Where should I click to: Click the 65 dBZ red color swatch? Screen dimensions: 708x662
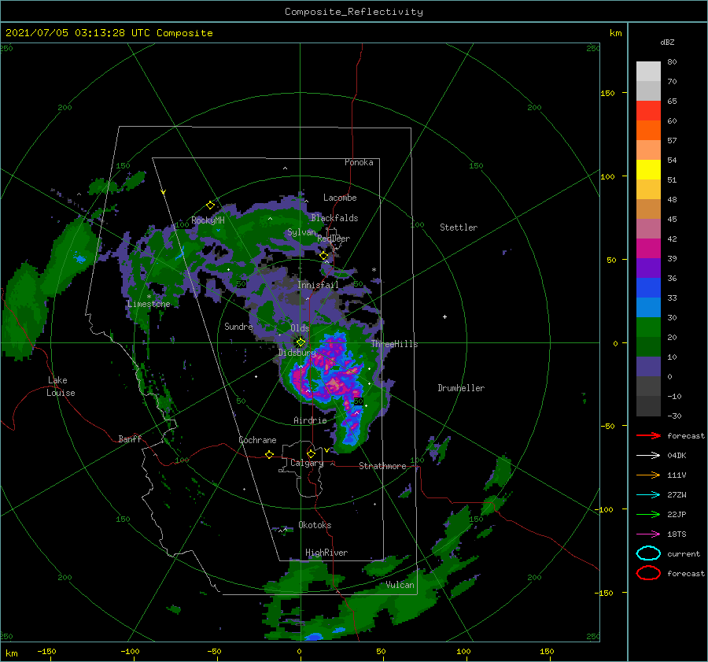coord(648,110)
